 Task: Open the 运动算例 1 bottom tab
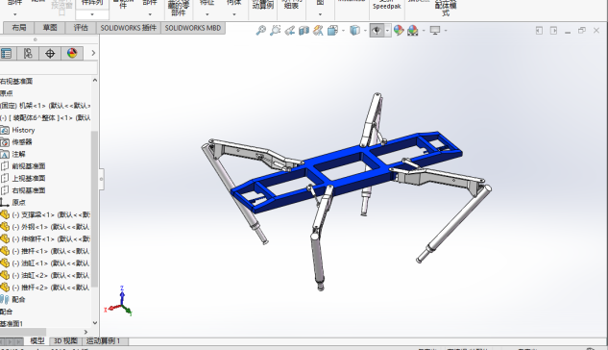point(103,341)
